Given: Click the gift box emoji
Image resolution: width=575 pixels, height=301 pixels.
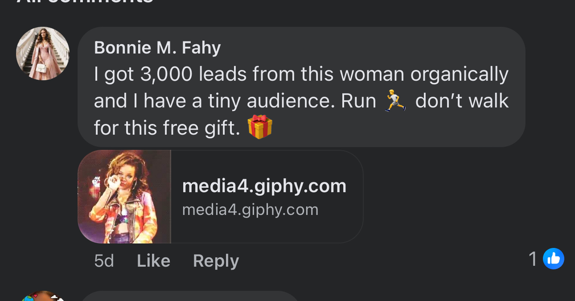Looking at the screenshot, I should pyautogui.click(x=259, y=127).
